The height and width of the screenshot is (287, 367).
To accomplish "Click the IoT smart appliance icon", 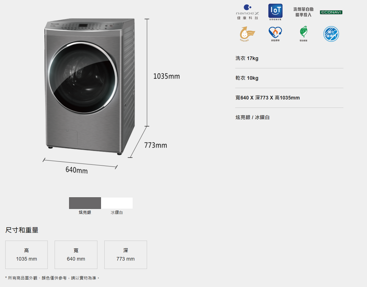I will pos(275,12).
